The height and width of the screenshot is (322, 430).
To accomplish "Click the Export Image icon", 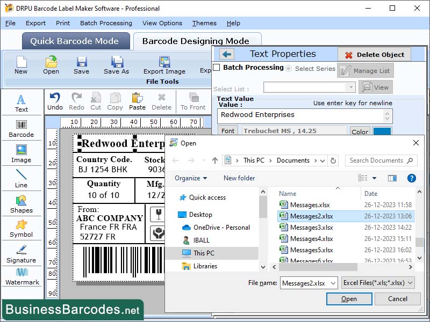I will tap(164, 65).
